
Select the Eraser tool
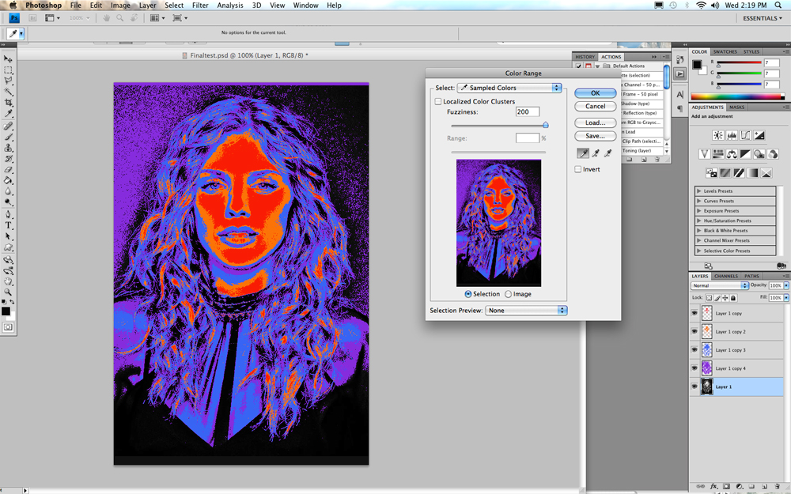[8, 170]
